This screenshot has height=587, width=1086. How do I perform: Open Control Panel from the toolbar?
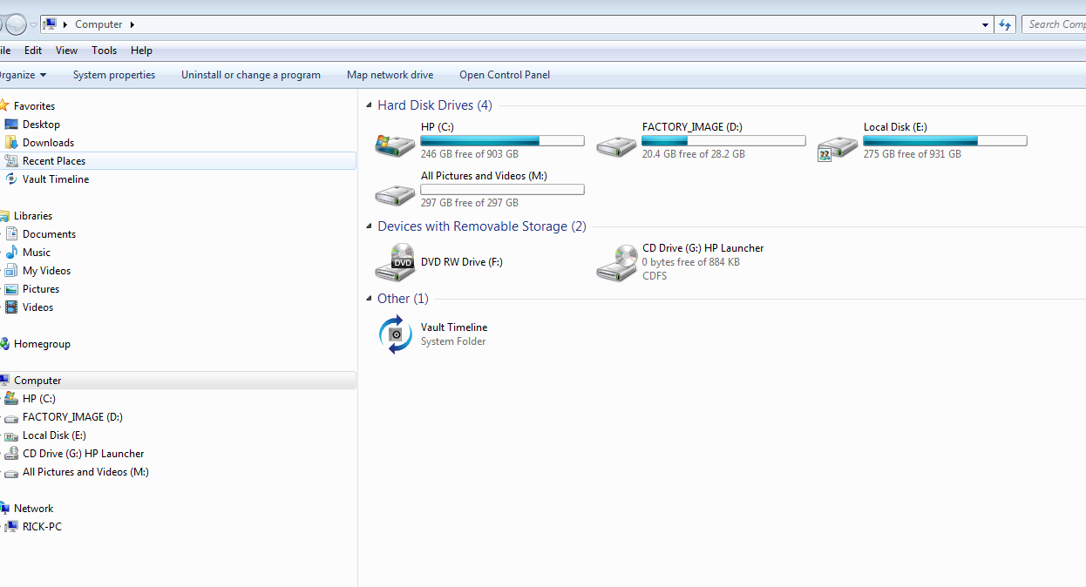pyautogui.click(x=504, y=75)
